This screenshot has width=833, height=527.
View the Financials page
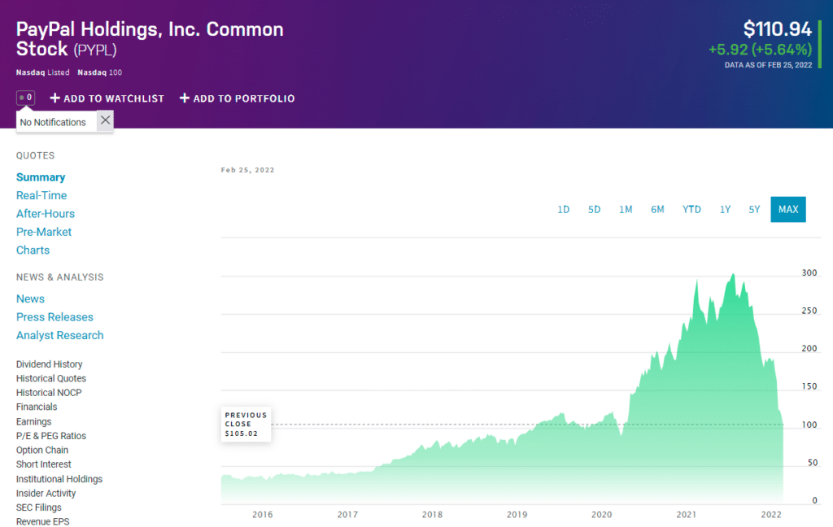point(36,407)
